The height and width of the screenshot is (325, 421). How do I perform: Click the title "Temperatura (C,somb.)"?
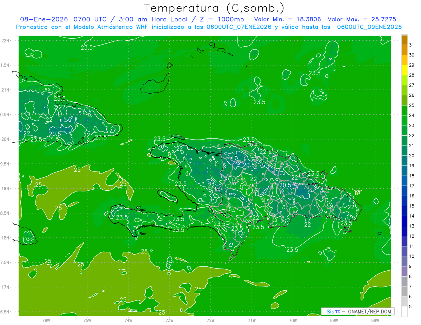(214, 8)
